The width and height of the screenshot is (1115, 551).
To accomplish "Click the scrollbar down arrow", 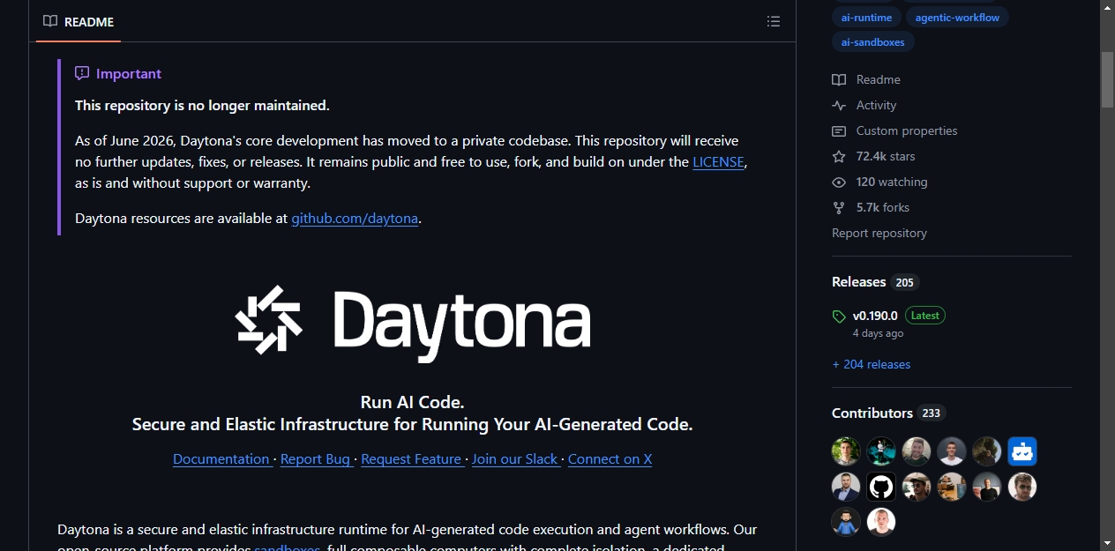I will [1107, 543].
